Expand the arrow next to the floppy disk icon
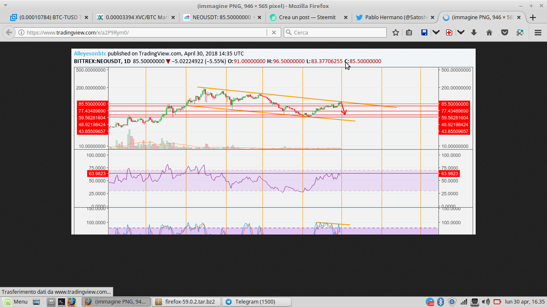The image size is (547, 307). point(436,32)
